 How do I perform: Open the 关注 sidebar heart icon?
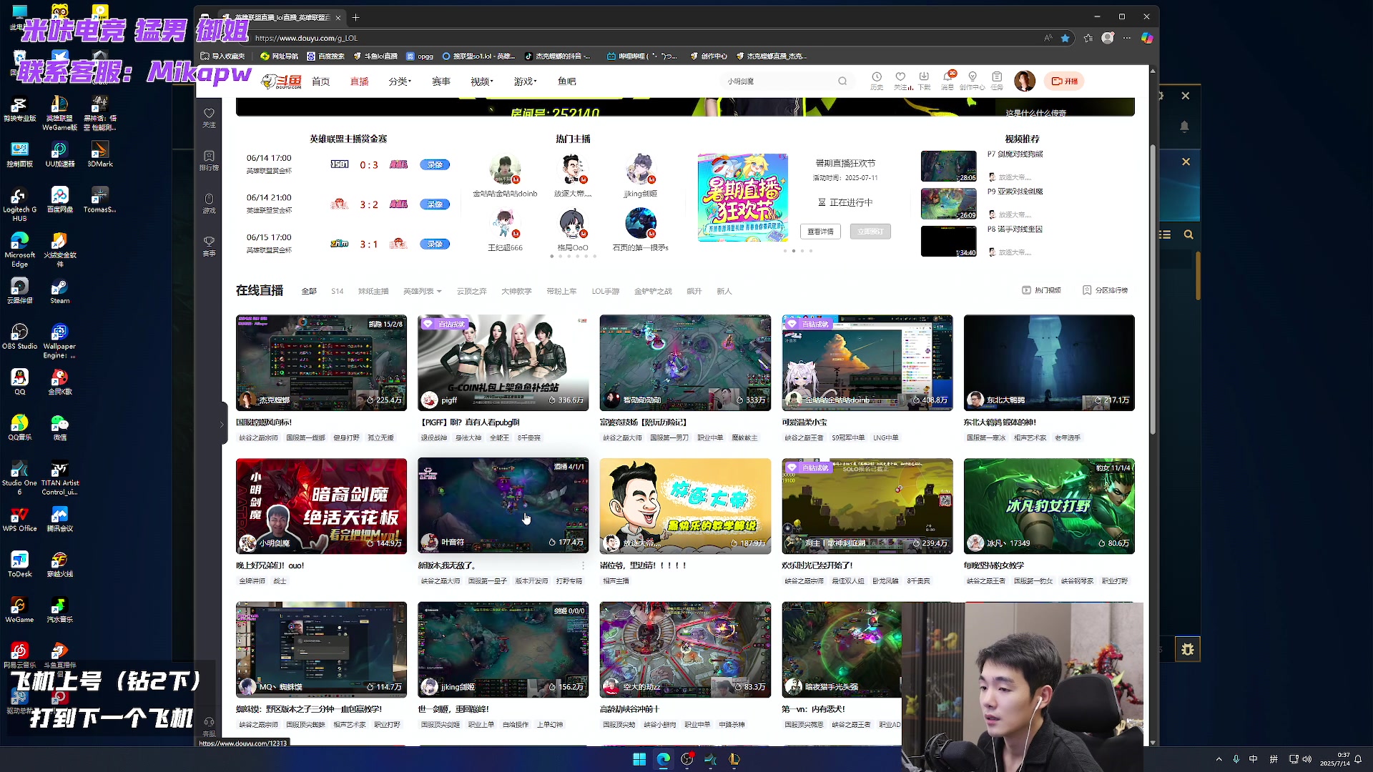click(209, 118)
